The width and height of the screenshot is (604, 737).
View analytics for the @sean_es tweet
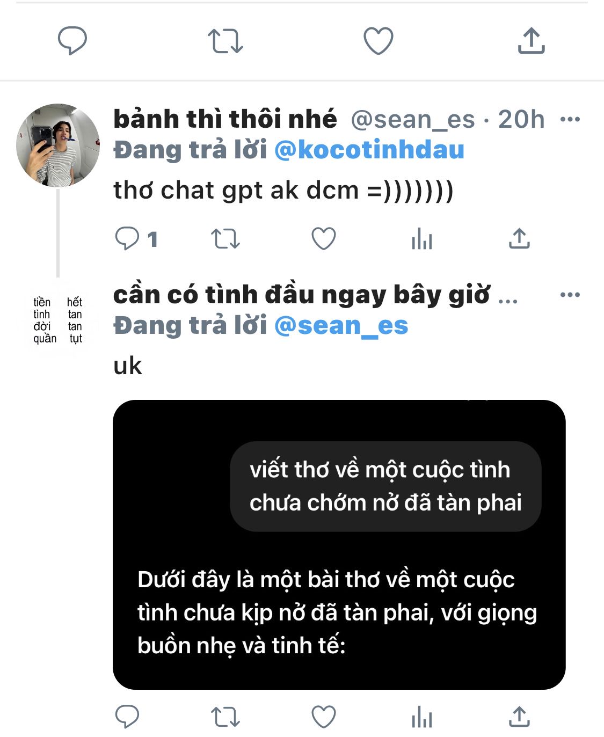(422, 239)
